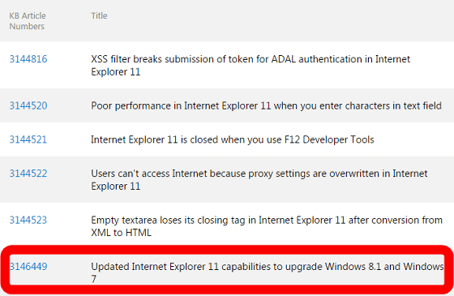
Task: Open the 3144523 article link
Action: pos(28,220)
